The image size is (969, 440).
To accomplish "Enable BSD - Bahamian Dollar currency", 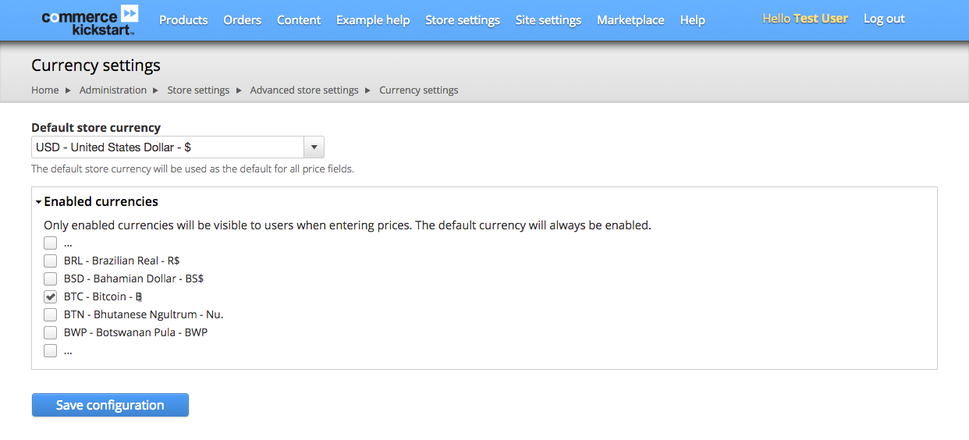I will [50, 279].
